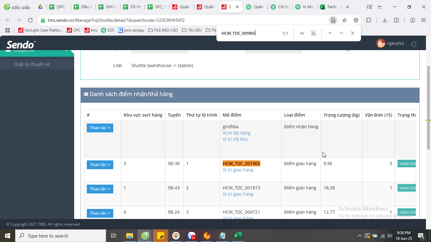This screenshot has height=242, width=431.
Task: Toggle whole-word match option in find bar
Action: point(313,33)
